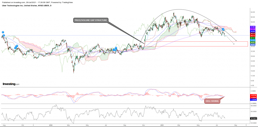
Task: Select the PRICE/VOLUME GAP STRUCTURE callout label
Action: (91, 20)
